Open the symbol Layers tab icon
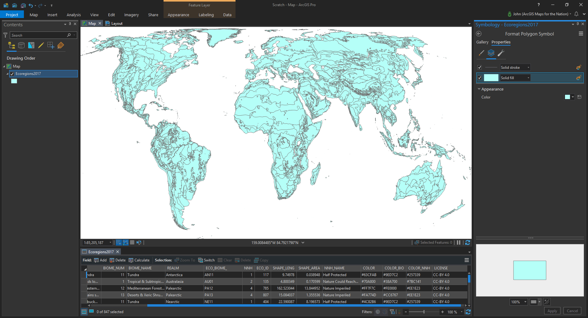 pos(491,53)
